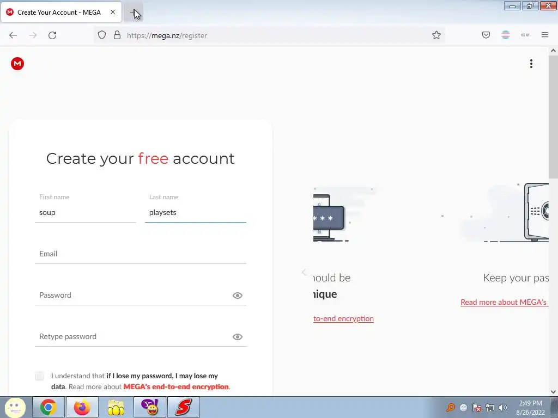The height and width of the screenshot is (418, 558).
Task: Open a new tab with the plus button
Action: pos(134,13)
